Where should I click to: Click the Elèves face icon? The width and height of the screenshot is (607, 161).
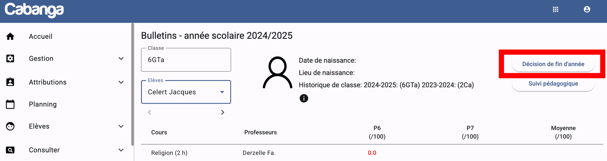point(10,126)
